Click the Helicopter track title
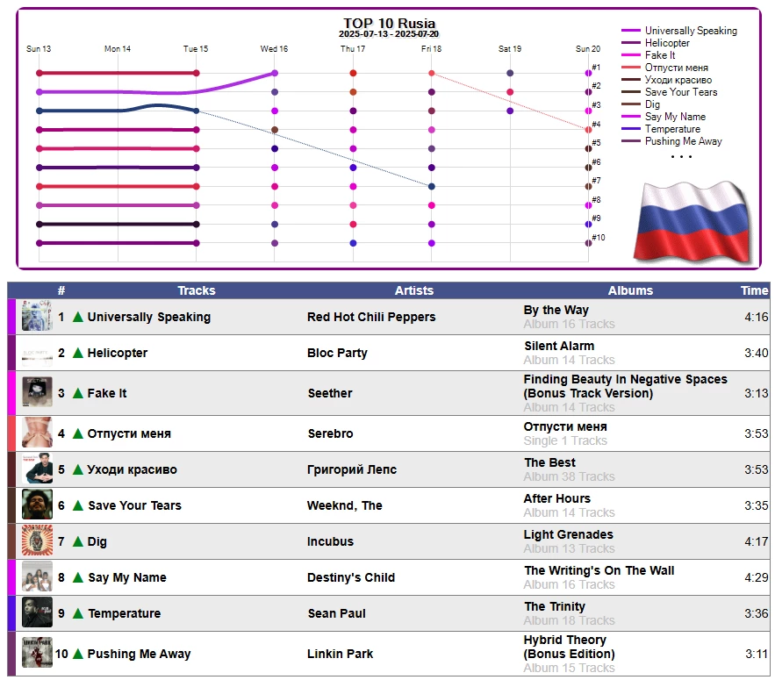Viewport: 775px width, 680px height. pos(117,353)
